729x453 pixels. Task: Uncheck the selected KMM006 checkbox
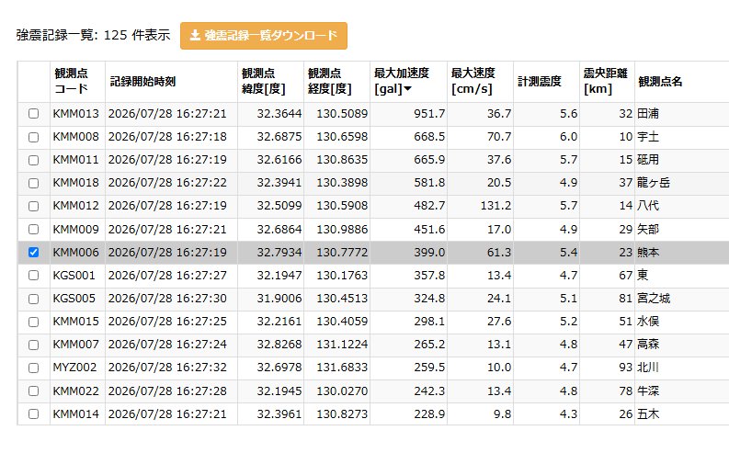click(x=33, y=253)
